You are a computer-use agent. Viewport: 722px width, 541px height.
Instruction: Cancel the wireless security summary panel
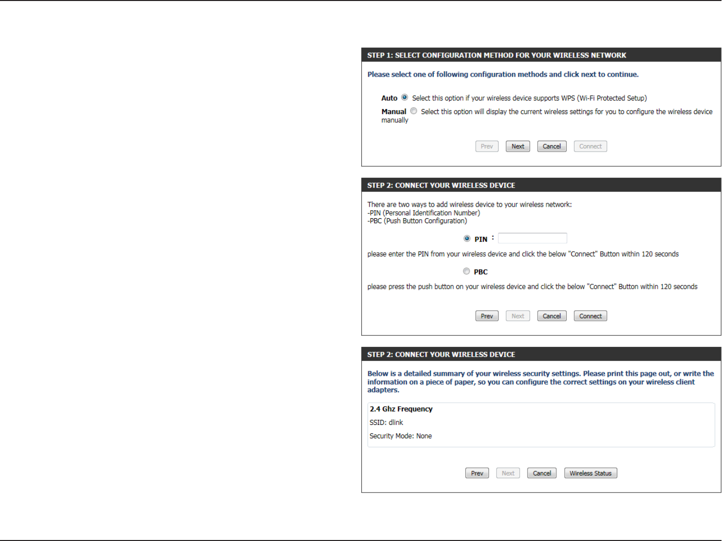[542, 473]
